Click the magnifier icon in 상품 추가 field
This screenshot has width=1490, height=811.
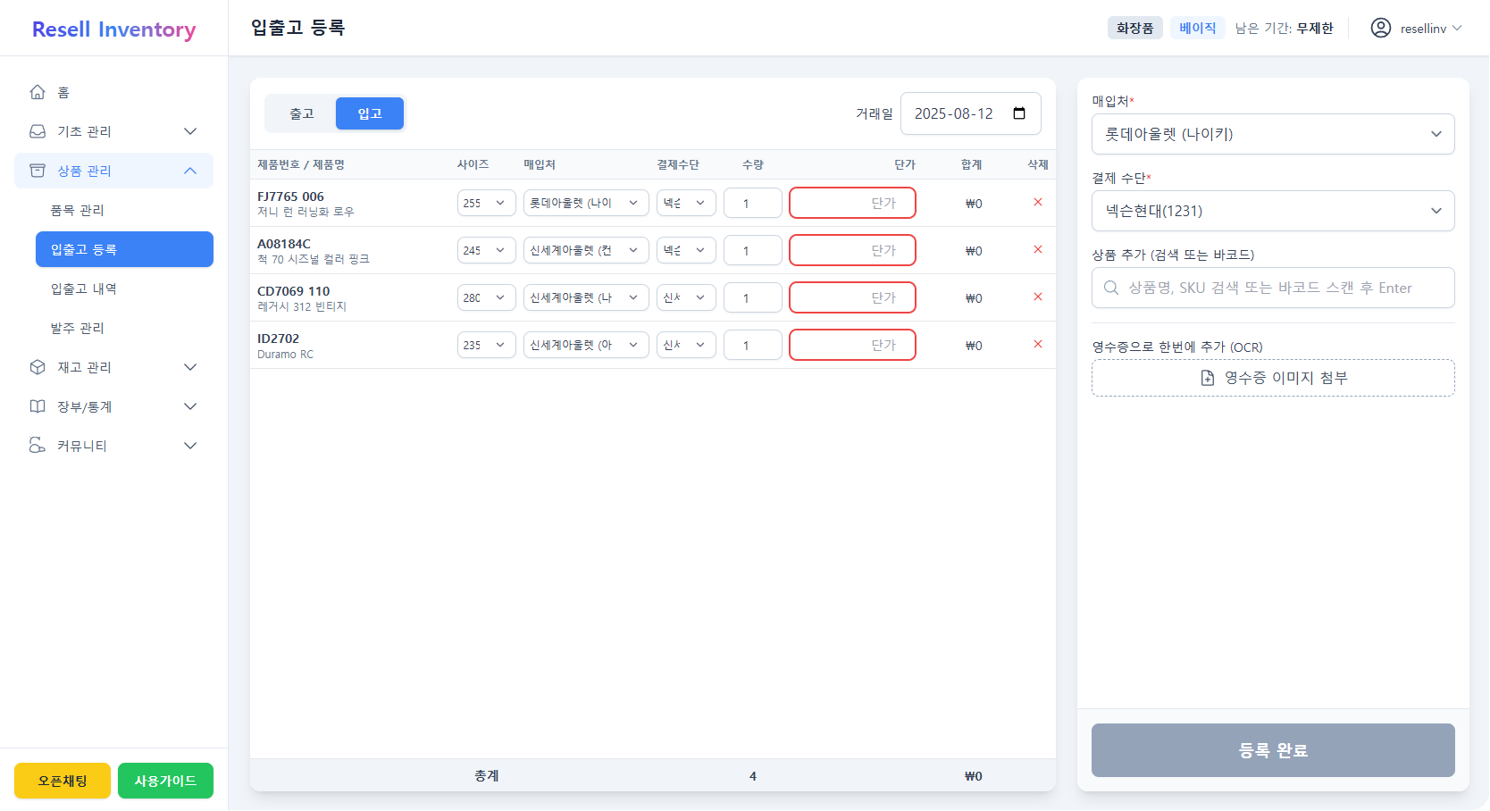tap(1110, 288)
